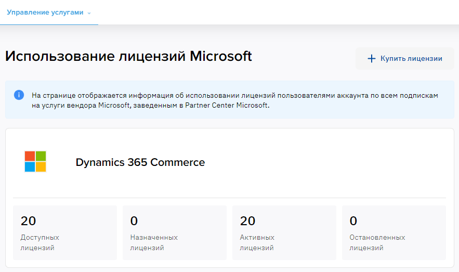Image resolution: width=459 pixels, height=272 pixels.
Task: Open the Доступных лицензий card
Action: click(65, 232)
